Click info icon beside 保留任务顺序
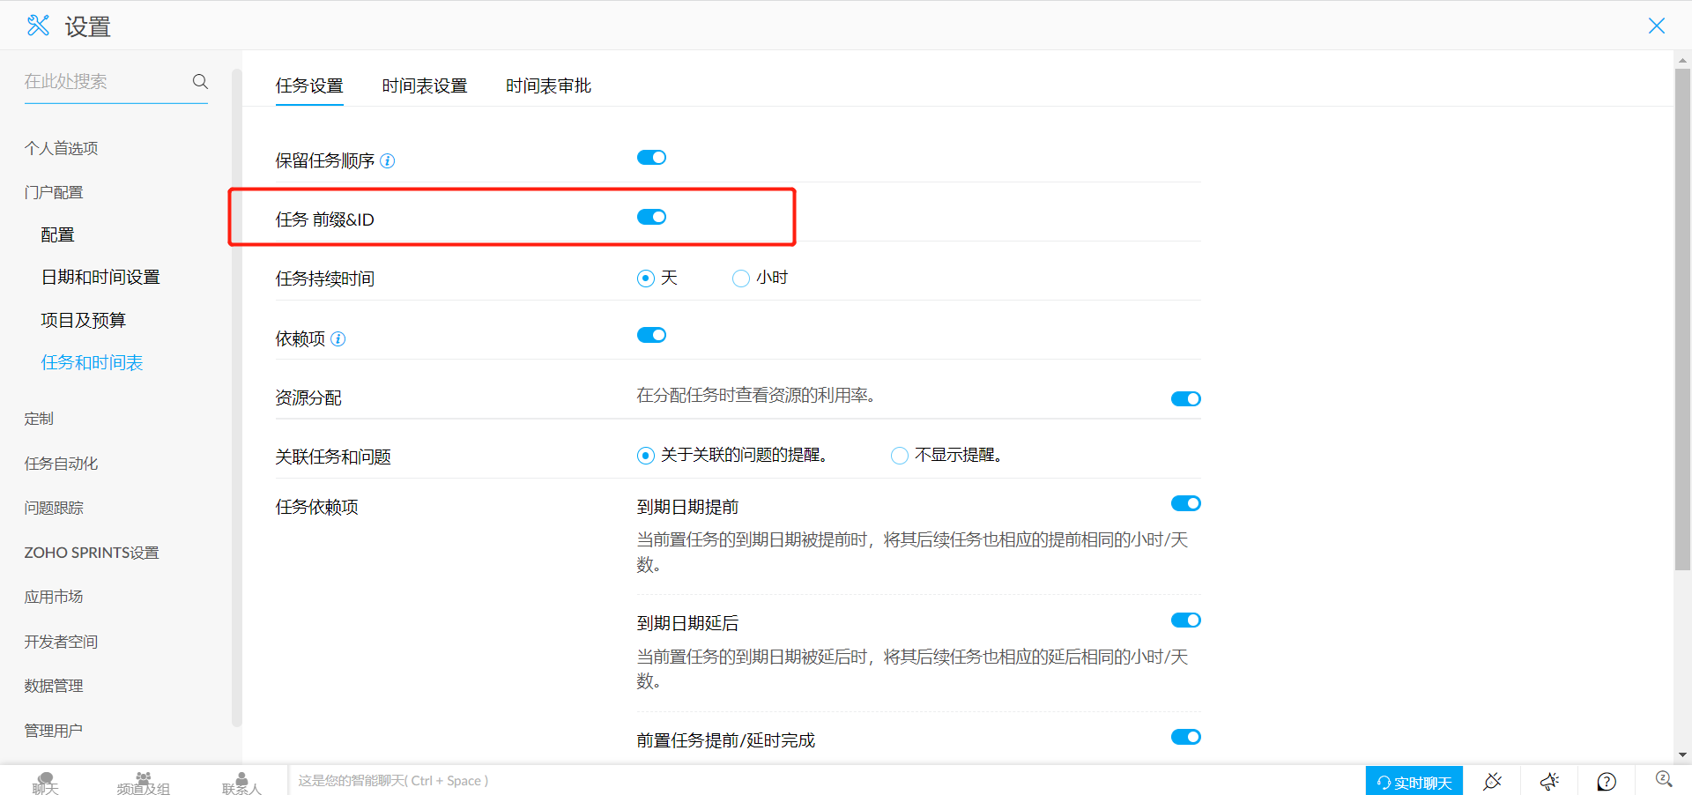The image size is (1692, 795). coord(387,161)
